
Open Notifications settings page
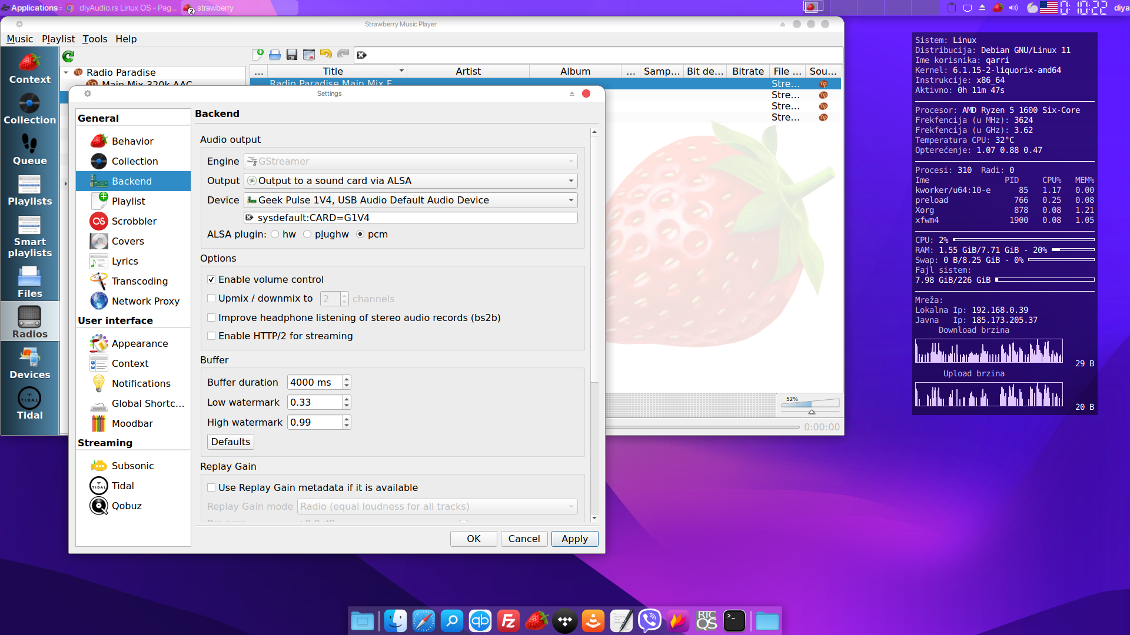(133, 383)
